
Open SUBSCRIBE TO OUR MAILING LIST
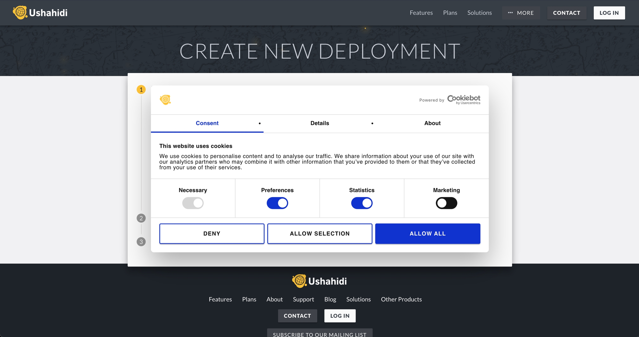pos(319,334)
